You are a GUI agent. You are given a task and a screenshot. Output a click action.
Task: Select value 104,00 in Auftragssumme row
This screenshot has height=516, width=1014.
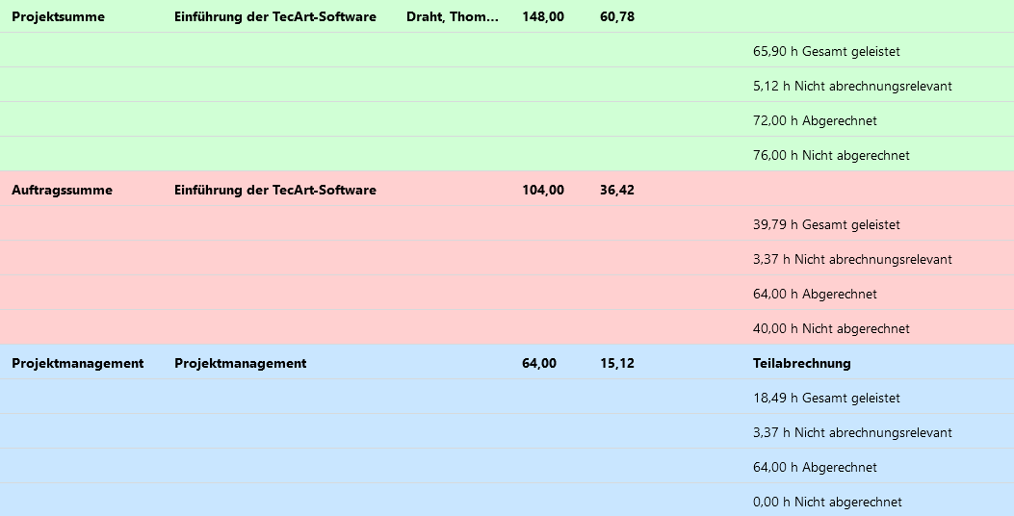[x=543, y=190]
